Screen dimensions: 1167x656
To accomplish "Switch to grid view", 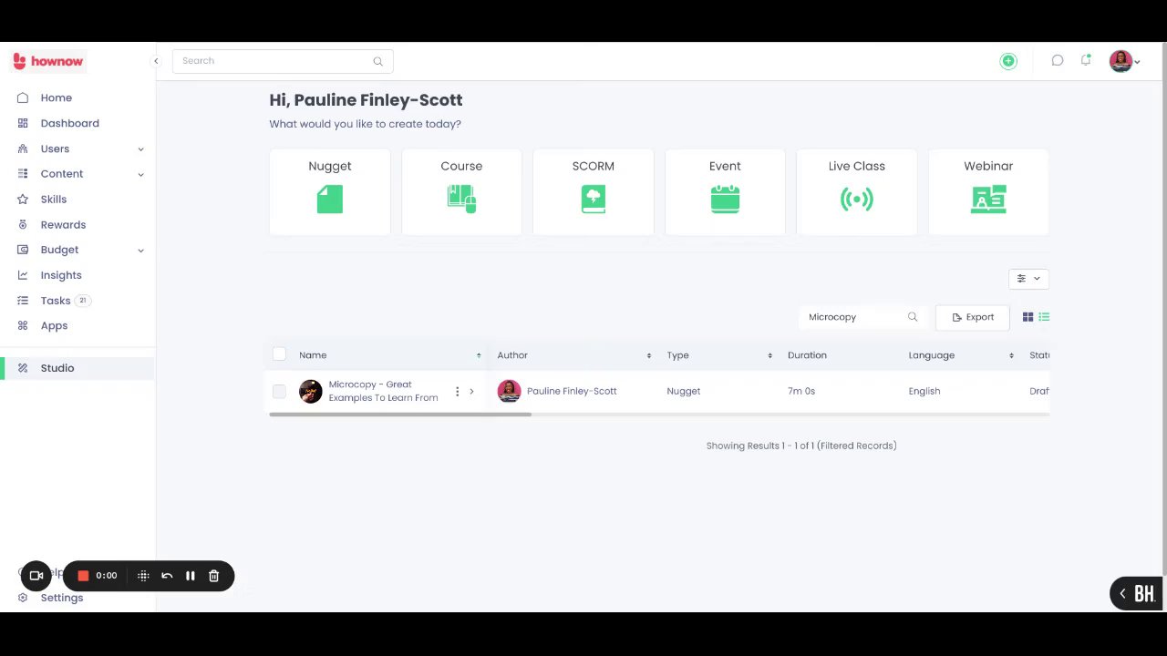I will pyautogui.click(x=1028, y=317).
